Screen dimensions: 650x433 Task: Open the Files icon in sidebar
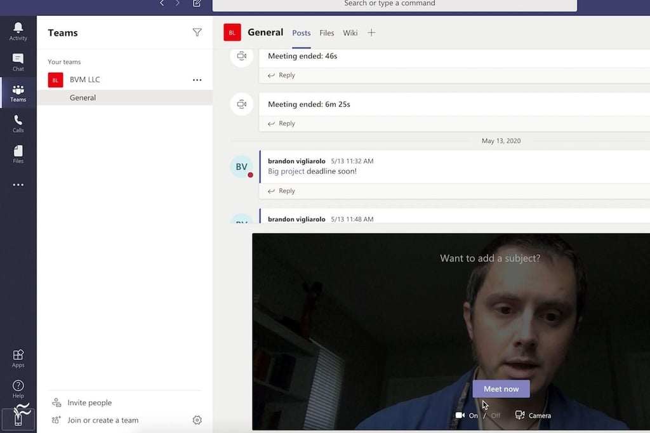pos(18,154)
